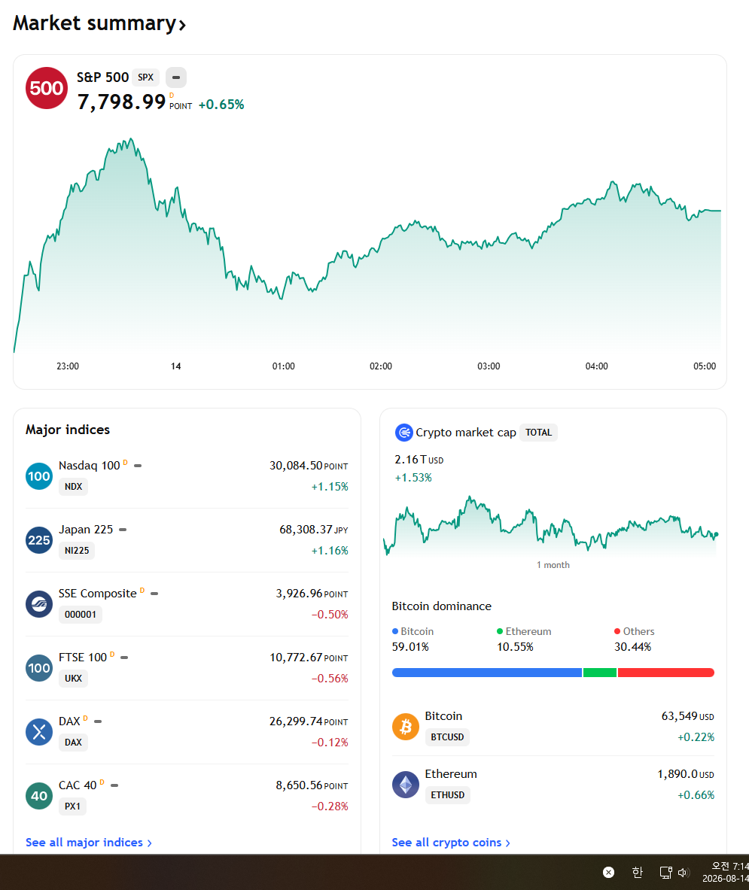Screen dimensions: 749x890
Task: Click the Nasdaq 100 index icon
Action: pos(39,476)
